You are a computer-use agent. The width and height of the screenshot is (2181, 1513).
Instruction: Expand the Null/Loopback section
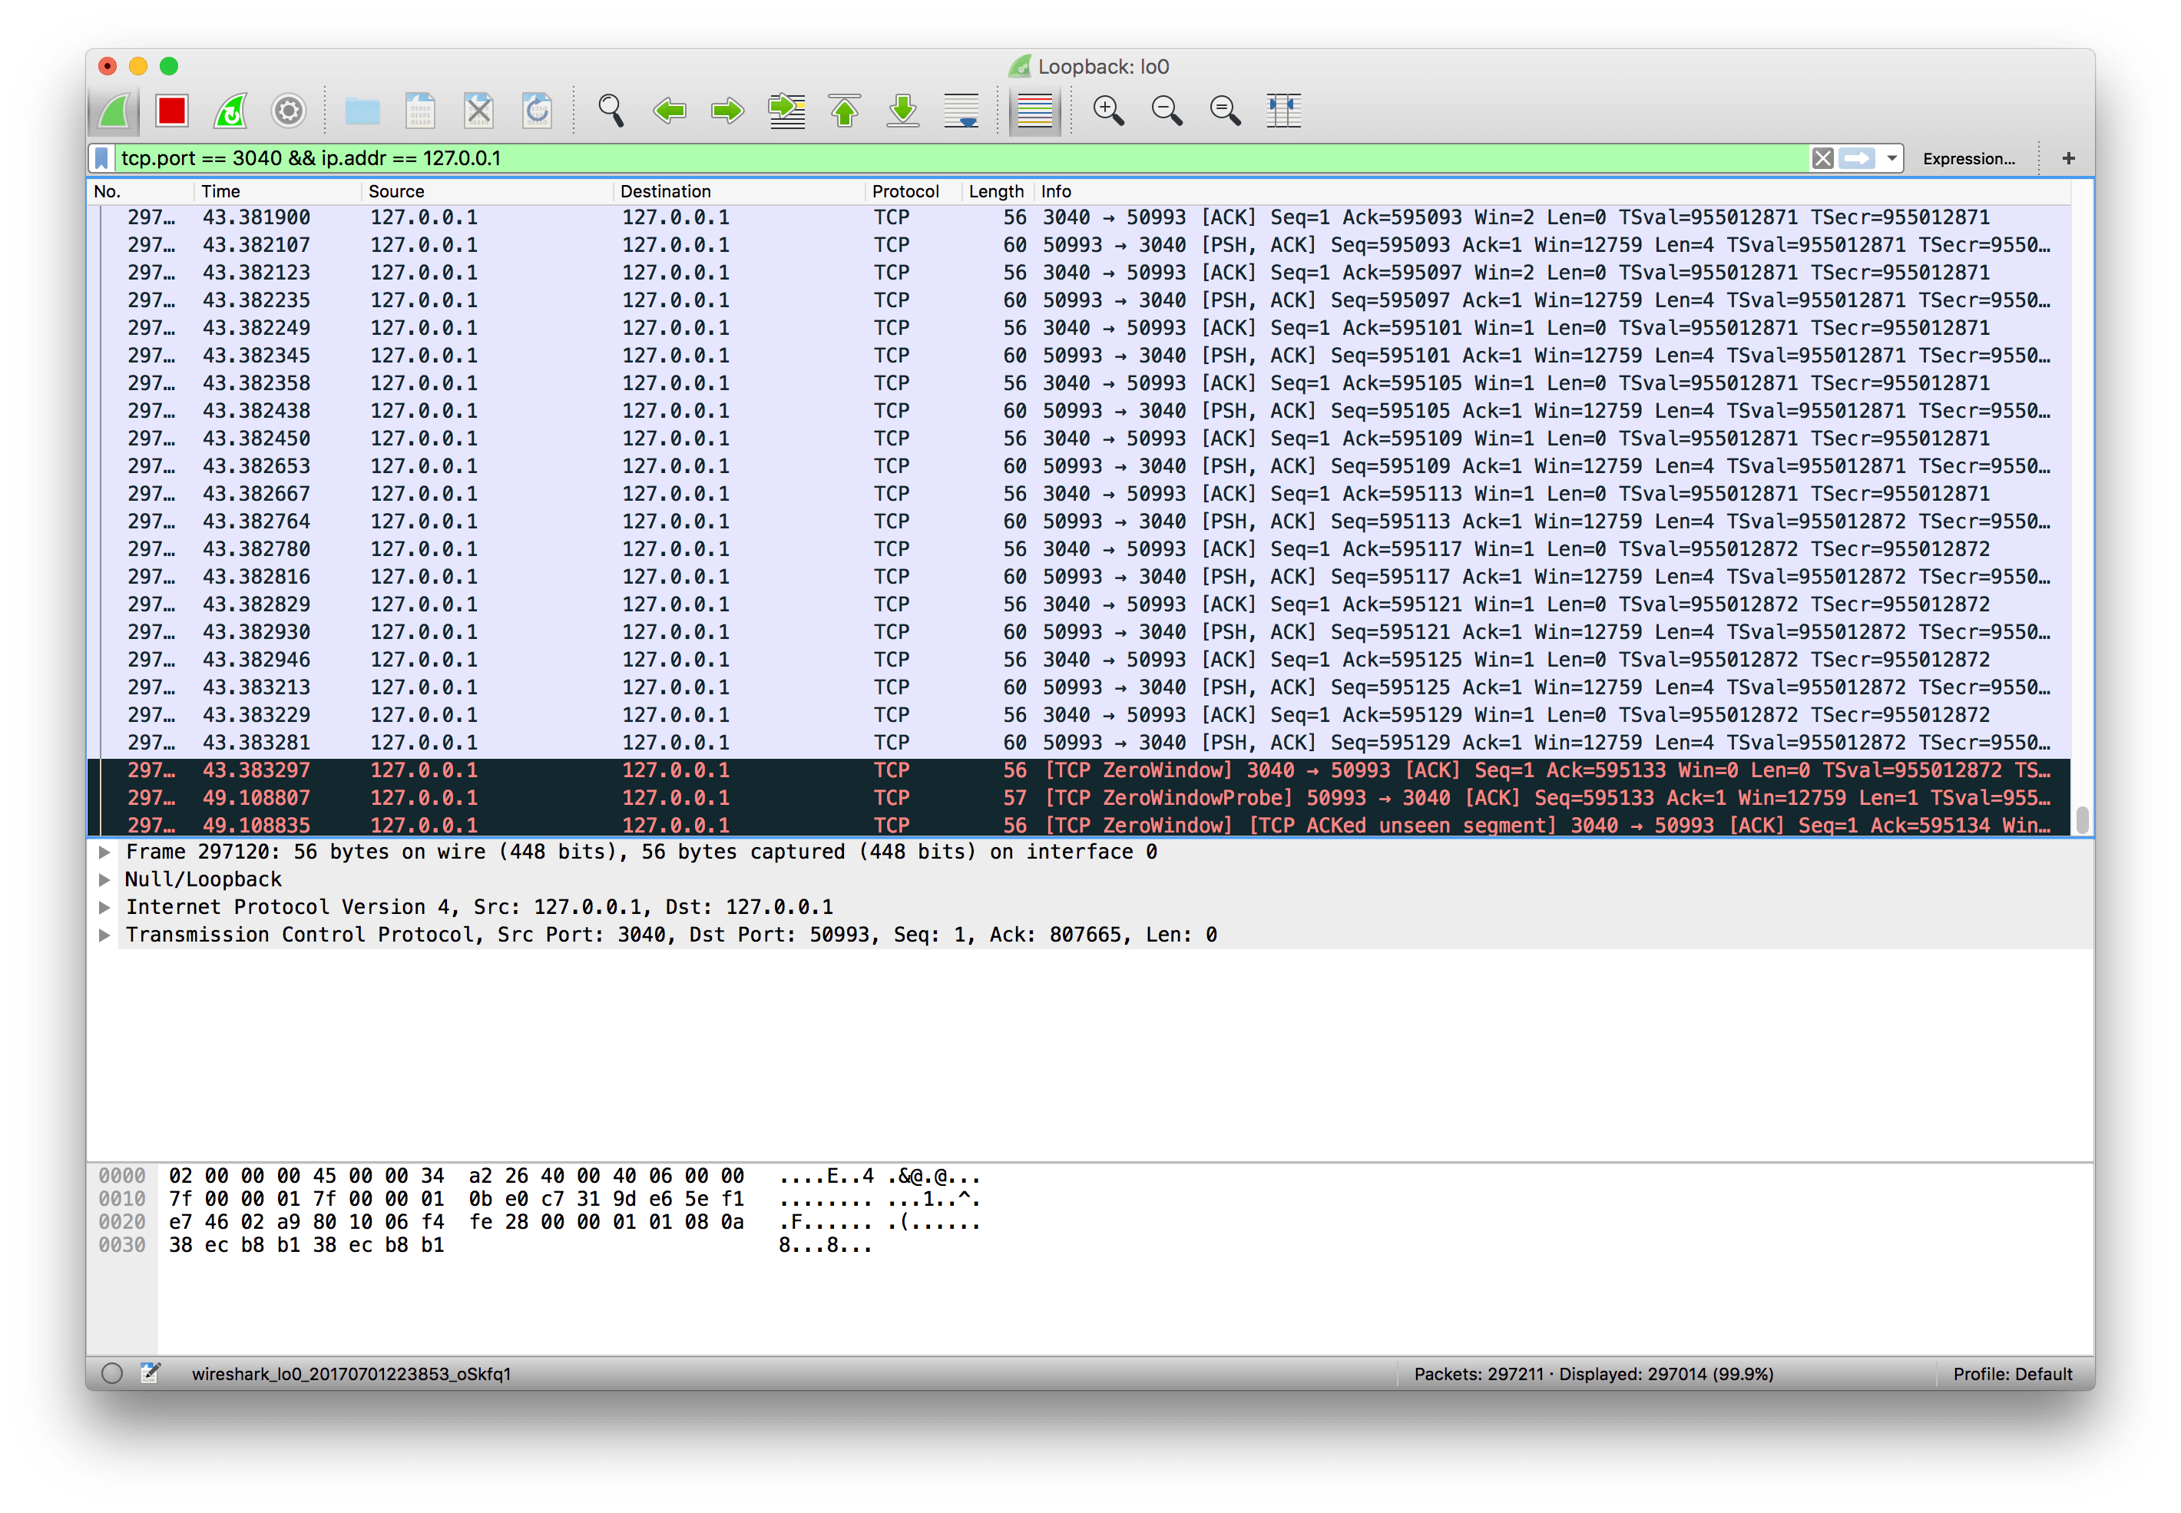104,879
